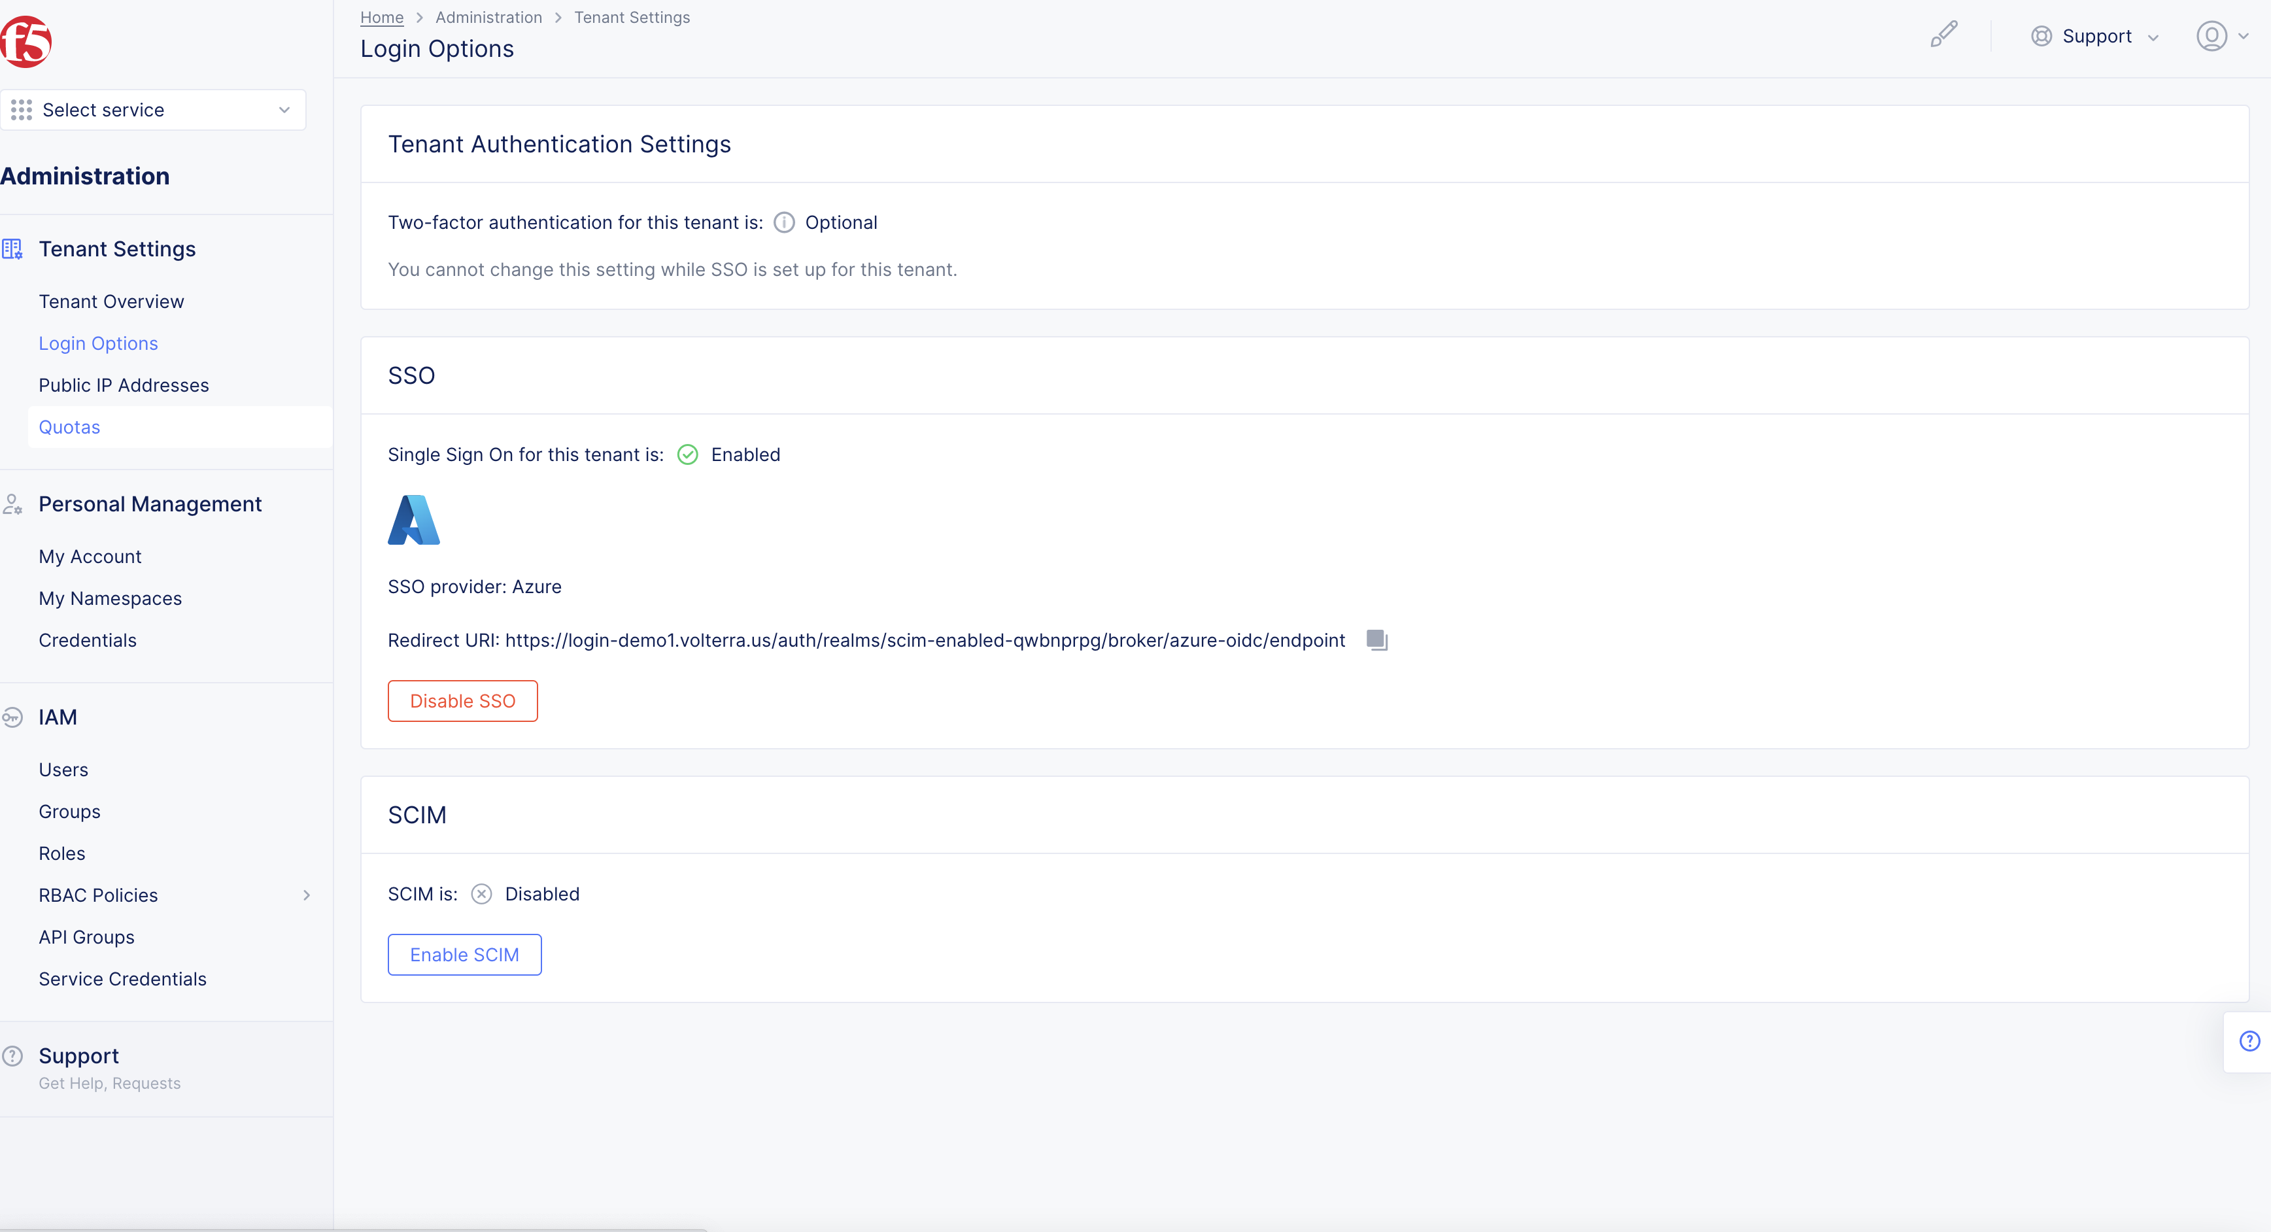Click the Enable SCIM button

coord(464,954)
